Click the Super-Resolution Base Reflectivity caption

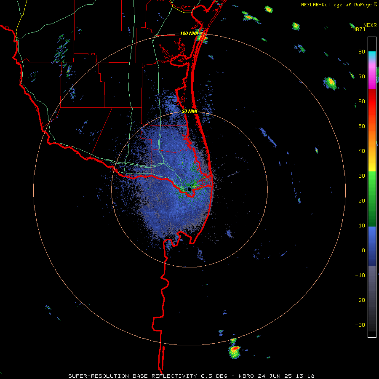coord(192,376)
